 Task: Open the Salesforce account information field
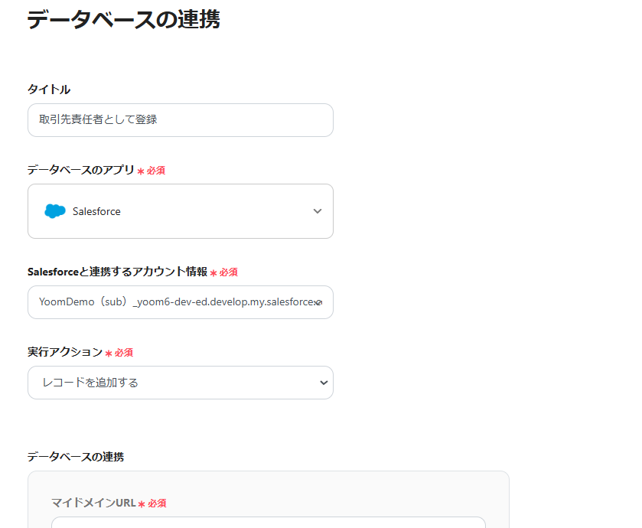click(x=180, y=302)
